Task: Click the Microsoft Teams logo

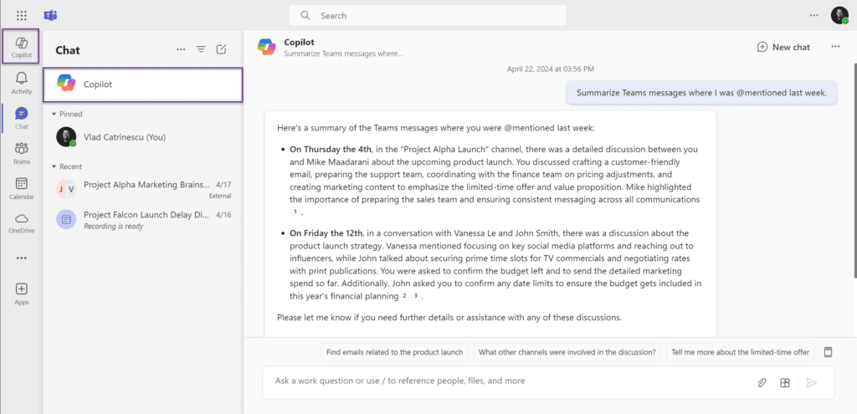Action: 51,15
